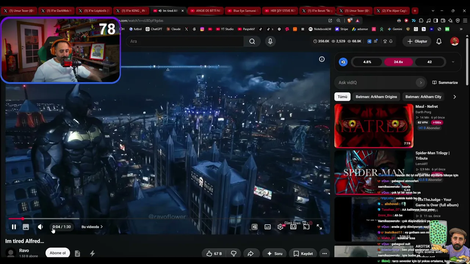Subscribe with the 'Abone ol' button
Image resolution: width=470 pixels, height=264 pixels.
(58, 253)
